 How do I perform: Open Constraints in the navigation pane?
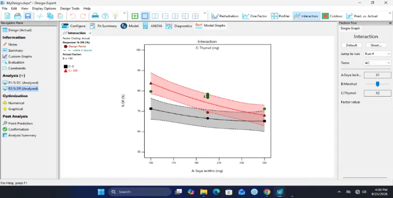pos(14,68)
